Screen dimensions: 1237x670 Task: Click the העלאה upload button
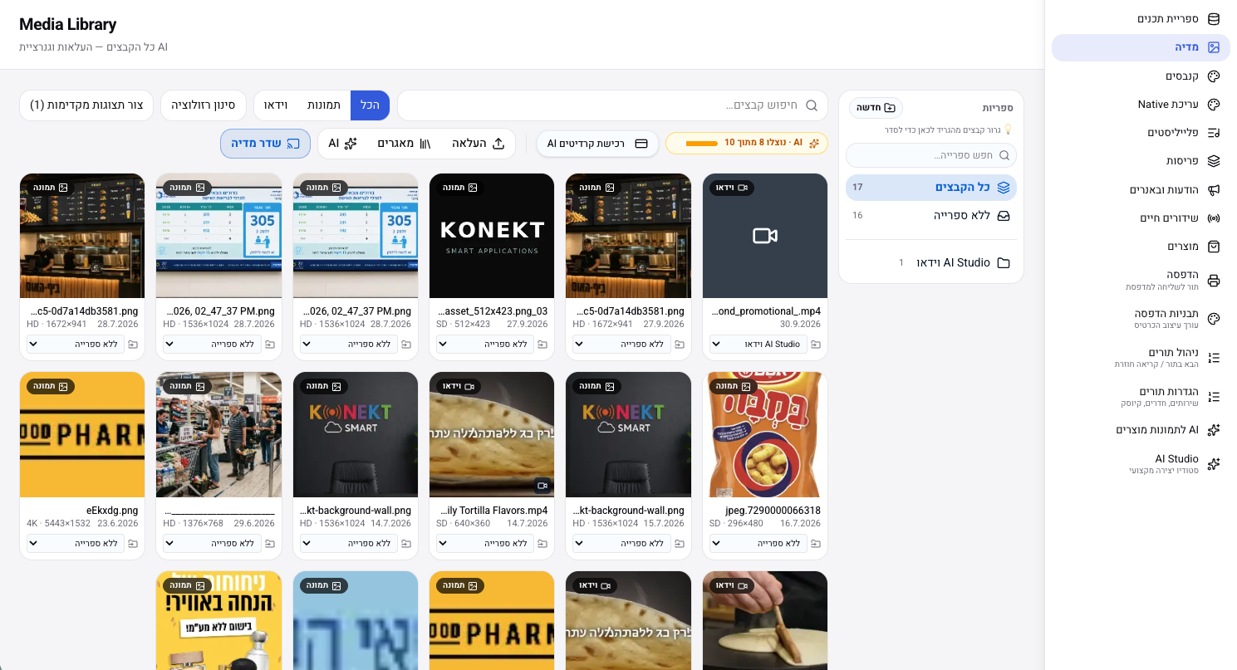[x=479, y=144]
